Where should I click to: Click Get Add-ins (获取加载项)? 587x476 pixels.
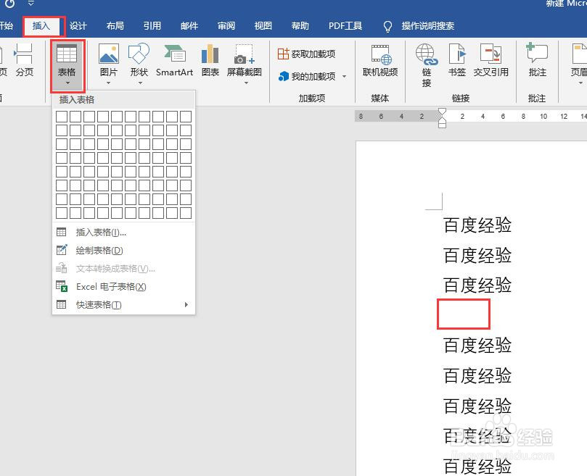pyautogui.click(x=306, y=54)
